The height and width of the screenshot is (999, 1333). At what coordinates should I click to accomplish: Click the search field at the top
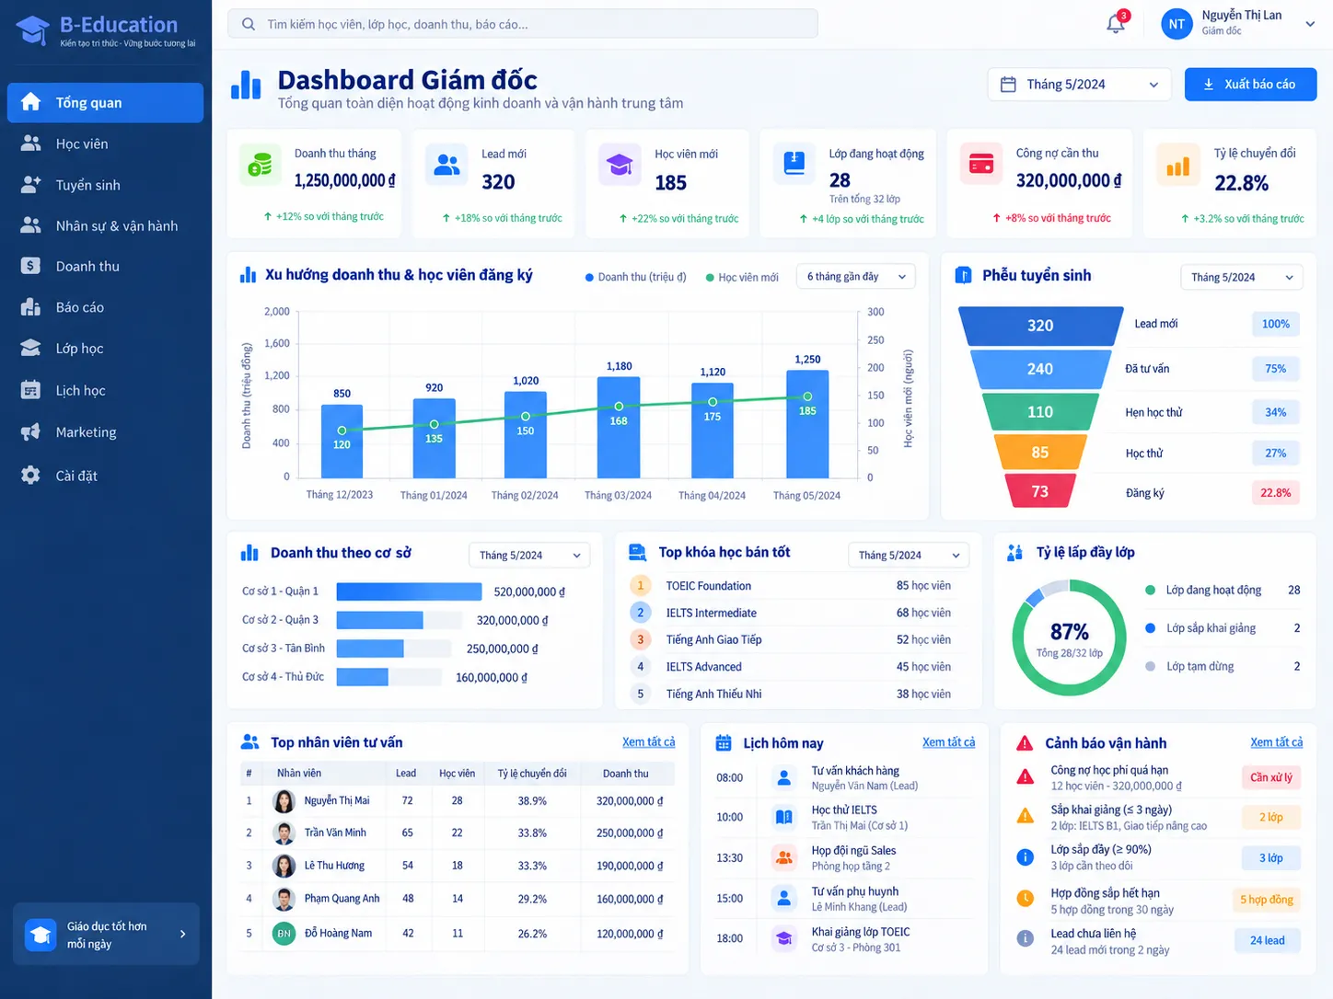523,24
